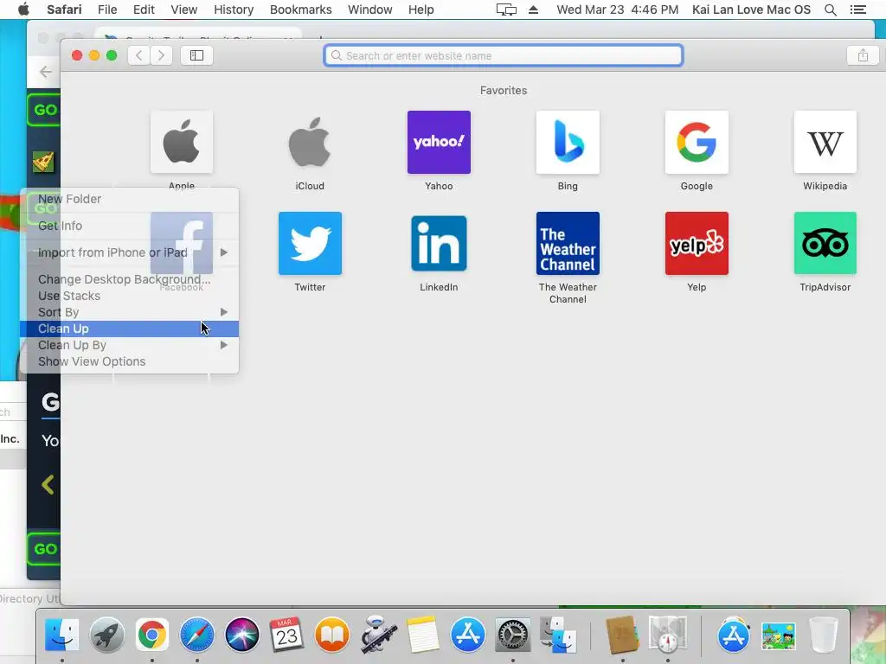Open the Window menu
Viewport: 886px width, 664px height.
tap(370, 10)
